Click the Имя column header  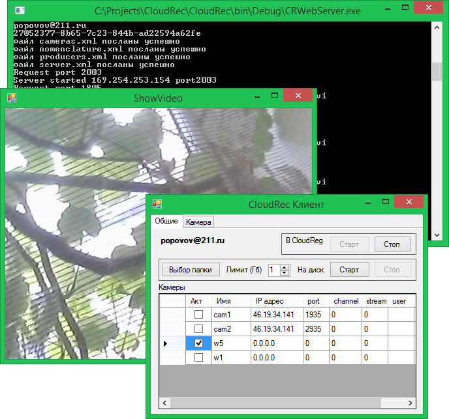[232, 301]
